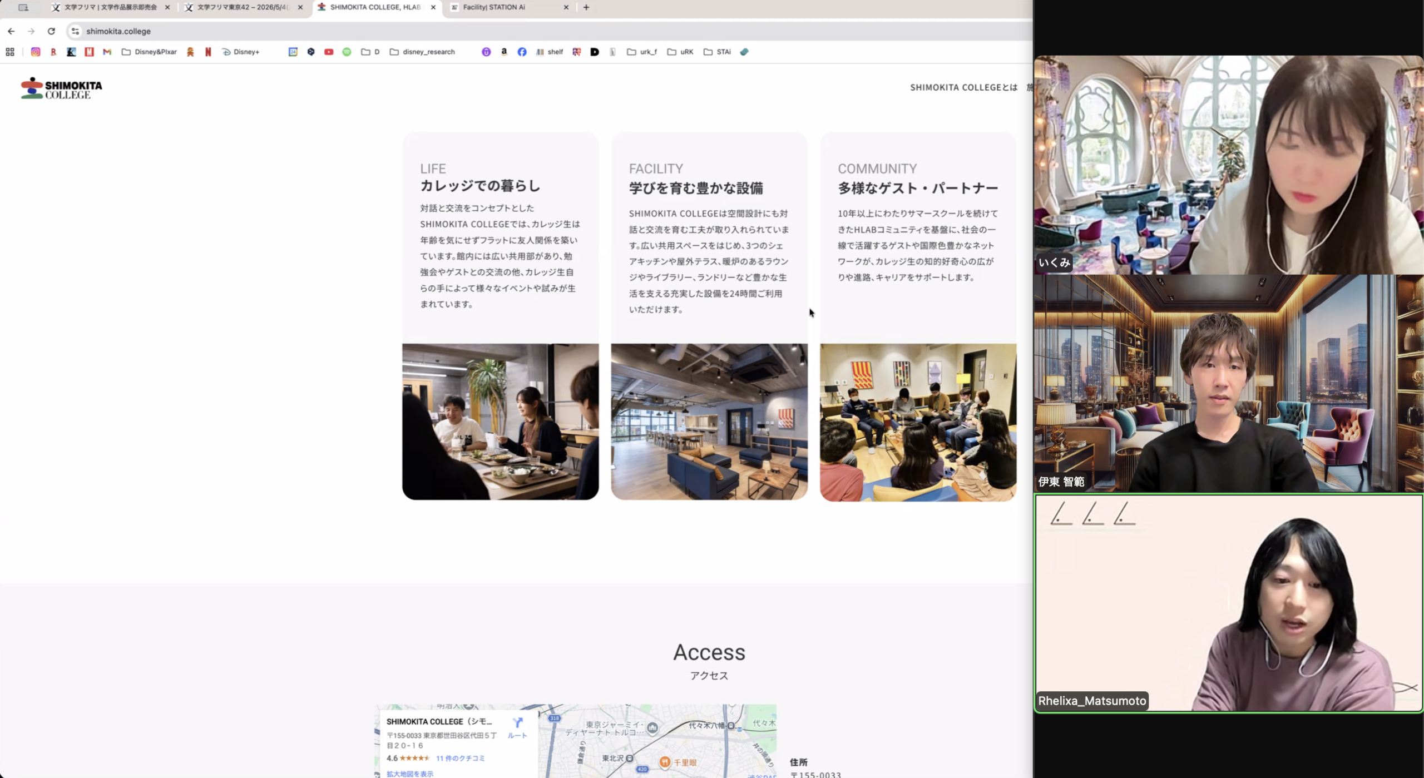This screenshot has height=778, width=1424.
Task: Open the shelf bookmark
Action: [550, 52]
